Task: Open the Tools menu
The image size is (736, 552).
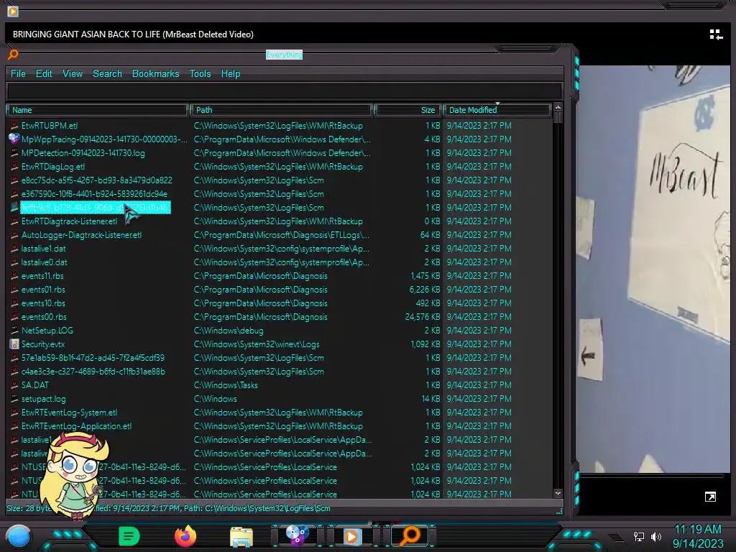Action: click(200, 74)
